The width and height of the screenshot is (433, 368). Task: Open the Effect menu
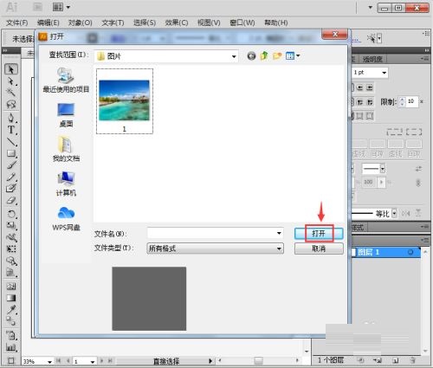[177, 23]
